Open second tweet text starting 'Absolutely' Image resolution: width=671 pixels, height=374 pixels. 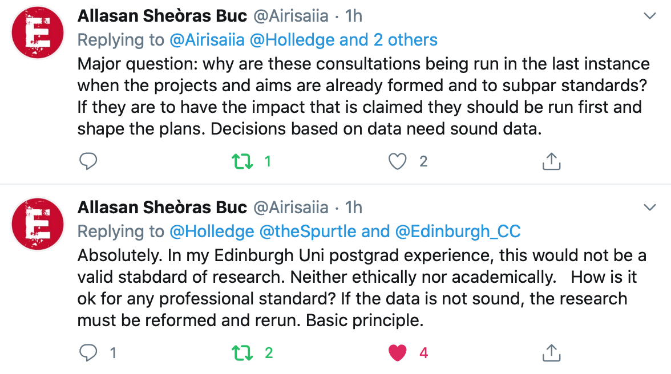(362, 288)
